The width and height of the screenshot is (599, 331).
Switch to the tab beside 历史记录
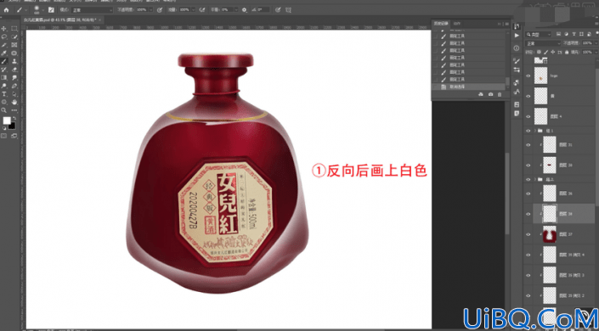coord(457,24)
